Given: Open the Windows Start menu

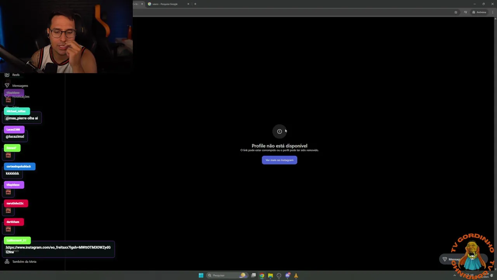Looking at the screenshot, I should pyautogui.click(x=201, y=275).
